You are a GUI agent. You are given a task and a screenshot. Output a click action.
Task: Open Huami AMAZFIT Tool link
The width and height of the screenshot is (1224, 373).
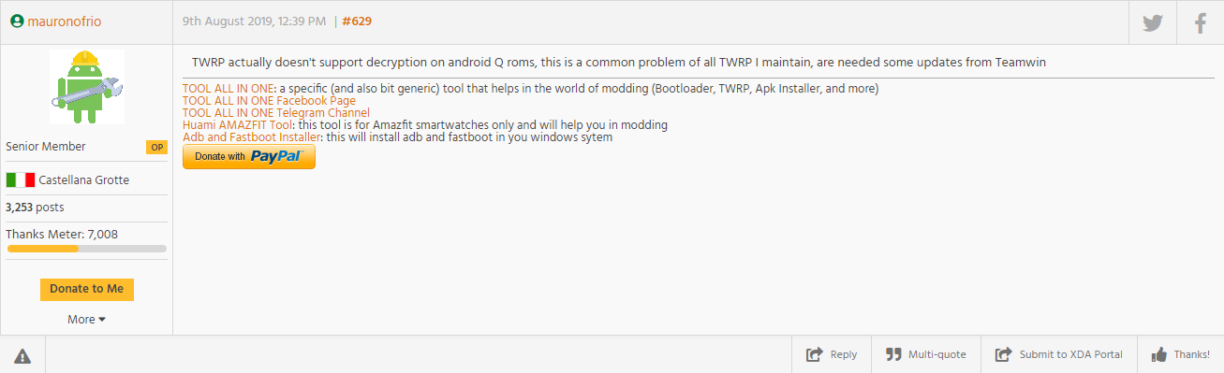point(238,125)
